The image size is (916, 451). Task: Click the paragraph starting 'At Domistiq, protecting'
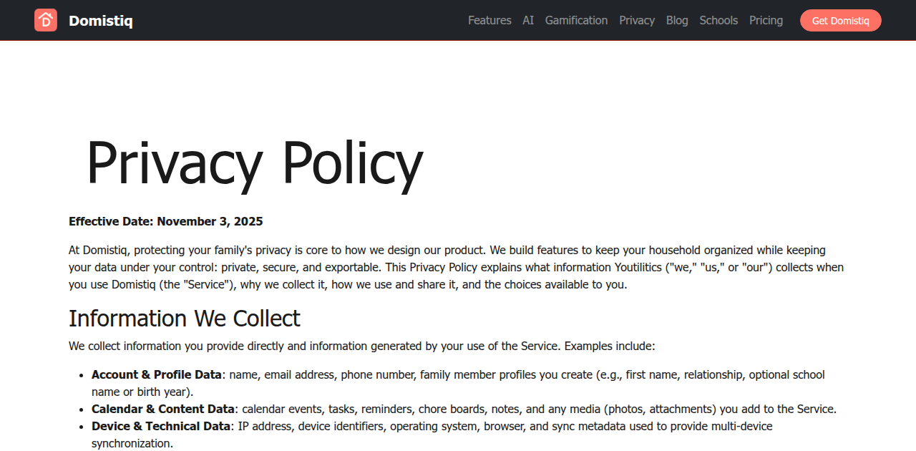(457, 267)
